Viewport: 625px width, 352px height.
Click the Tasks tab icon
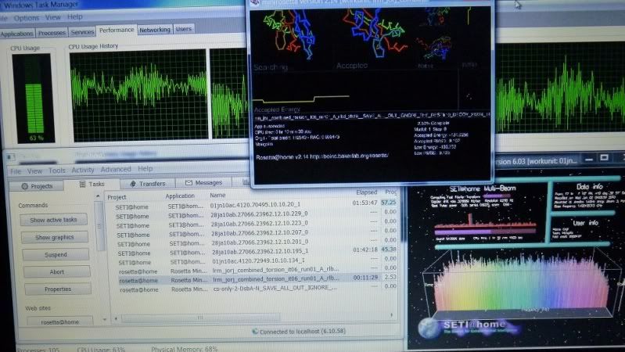click(x=83, y=185)
